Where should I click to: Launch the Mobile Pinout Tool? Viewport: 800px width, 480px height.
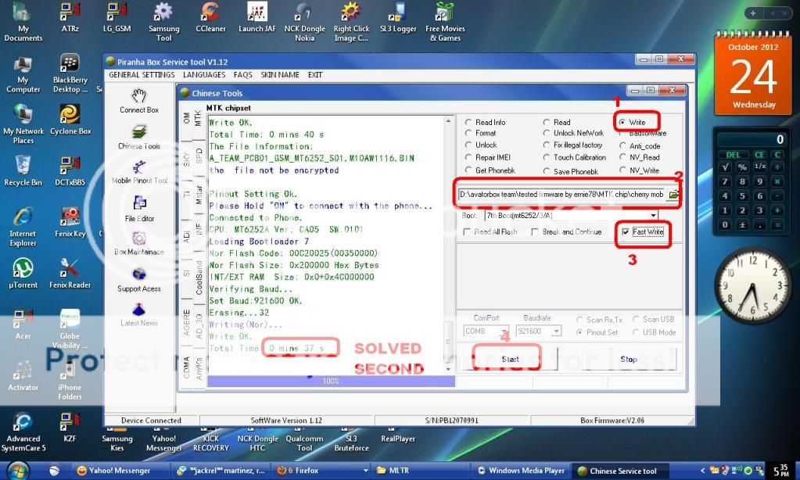pyautogui.click(x=139, y=174)
